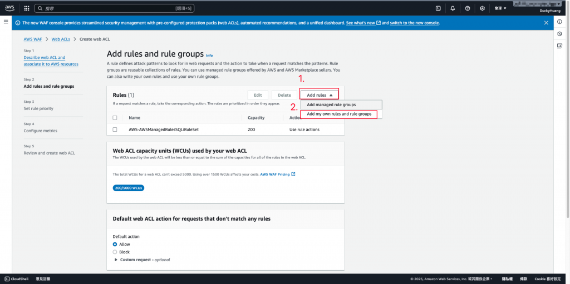The image size is (570, 284).
Task: Open the notifications bell
Action: pyautogui.click(x=453, y=8)
